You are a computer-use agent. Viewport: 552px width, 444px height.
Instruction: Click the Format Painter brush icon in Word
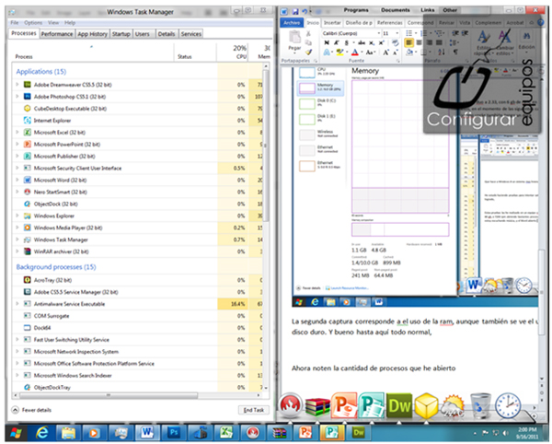[x=308, y=53]
